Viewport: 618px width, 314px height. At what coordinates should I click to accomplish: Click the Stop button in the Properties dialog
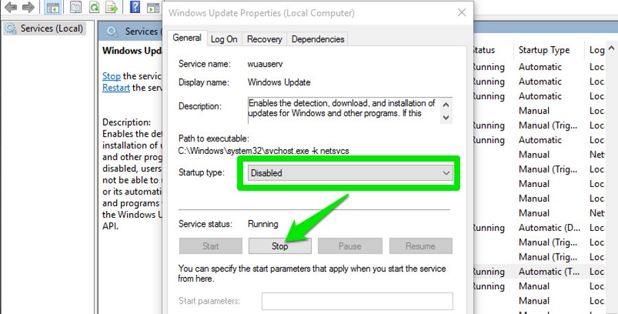[280, 246]
